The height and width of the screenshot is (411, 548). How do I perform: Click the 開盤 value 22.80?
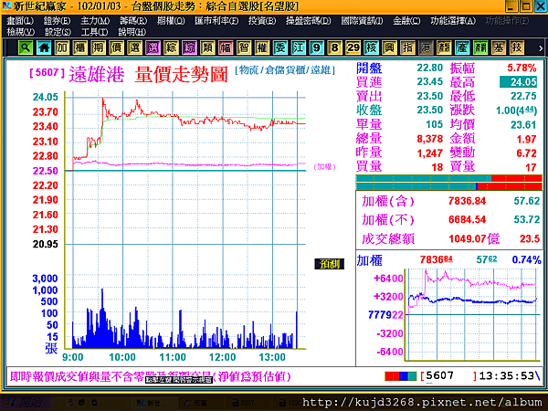coord(429,68)
